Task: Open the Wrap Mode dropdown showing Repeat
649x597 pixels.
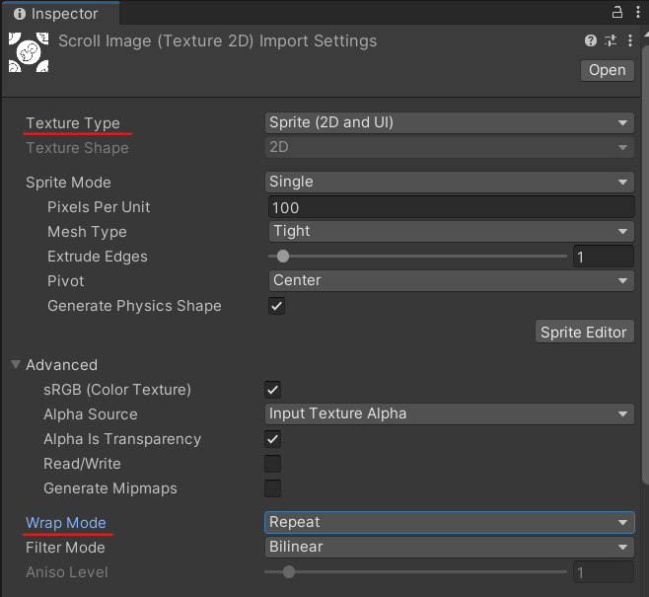Action: point(450,522)
